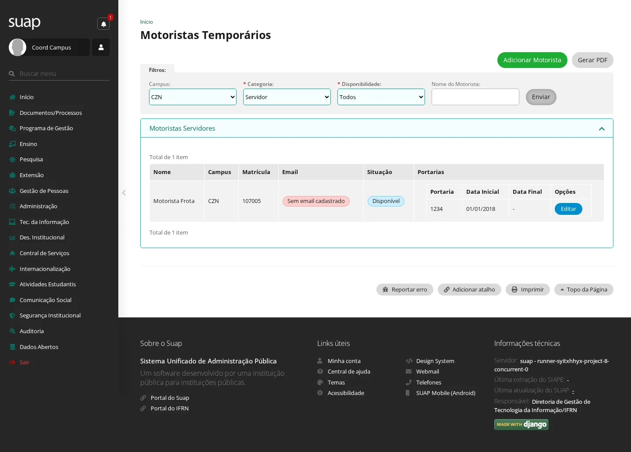631x452 pixels.
Task: Open Ensino sidebar menu
Action: pos(28,144)
